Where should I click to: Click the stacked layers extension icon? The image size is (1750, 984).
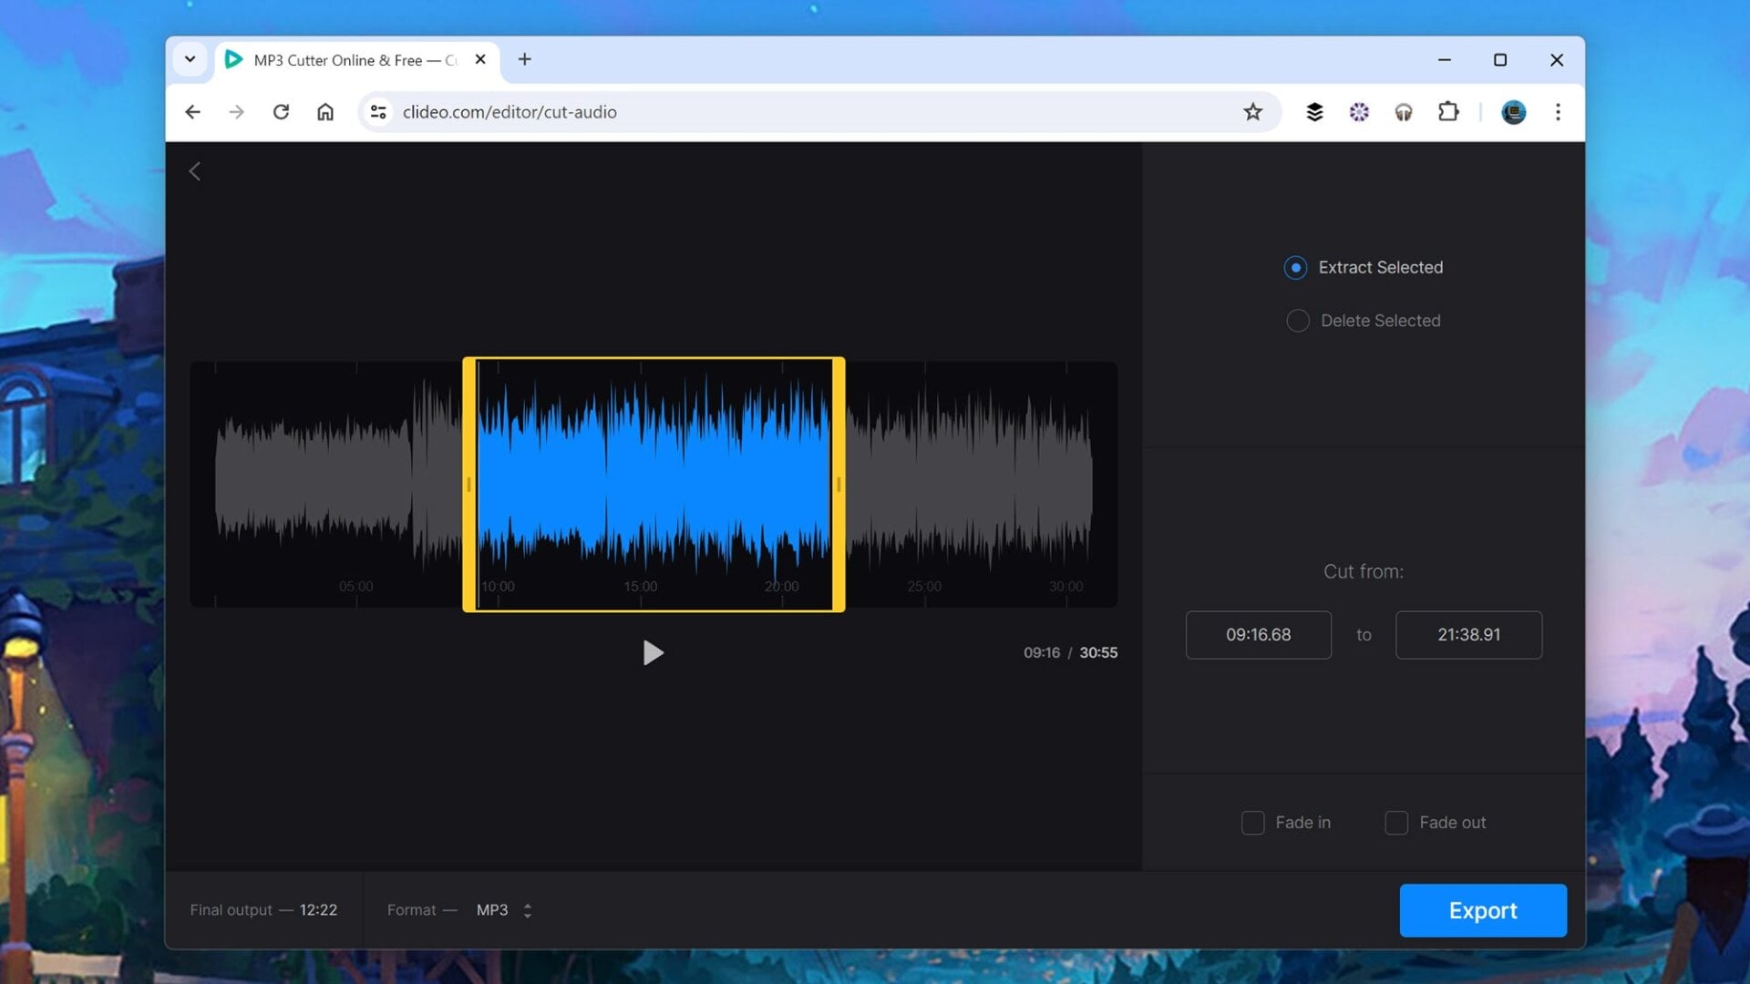point(1314,112)
